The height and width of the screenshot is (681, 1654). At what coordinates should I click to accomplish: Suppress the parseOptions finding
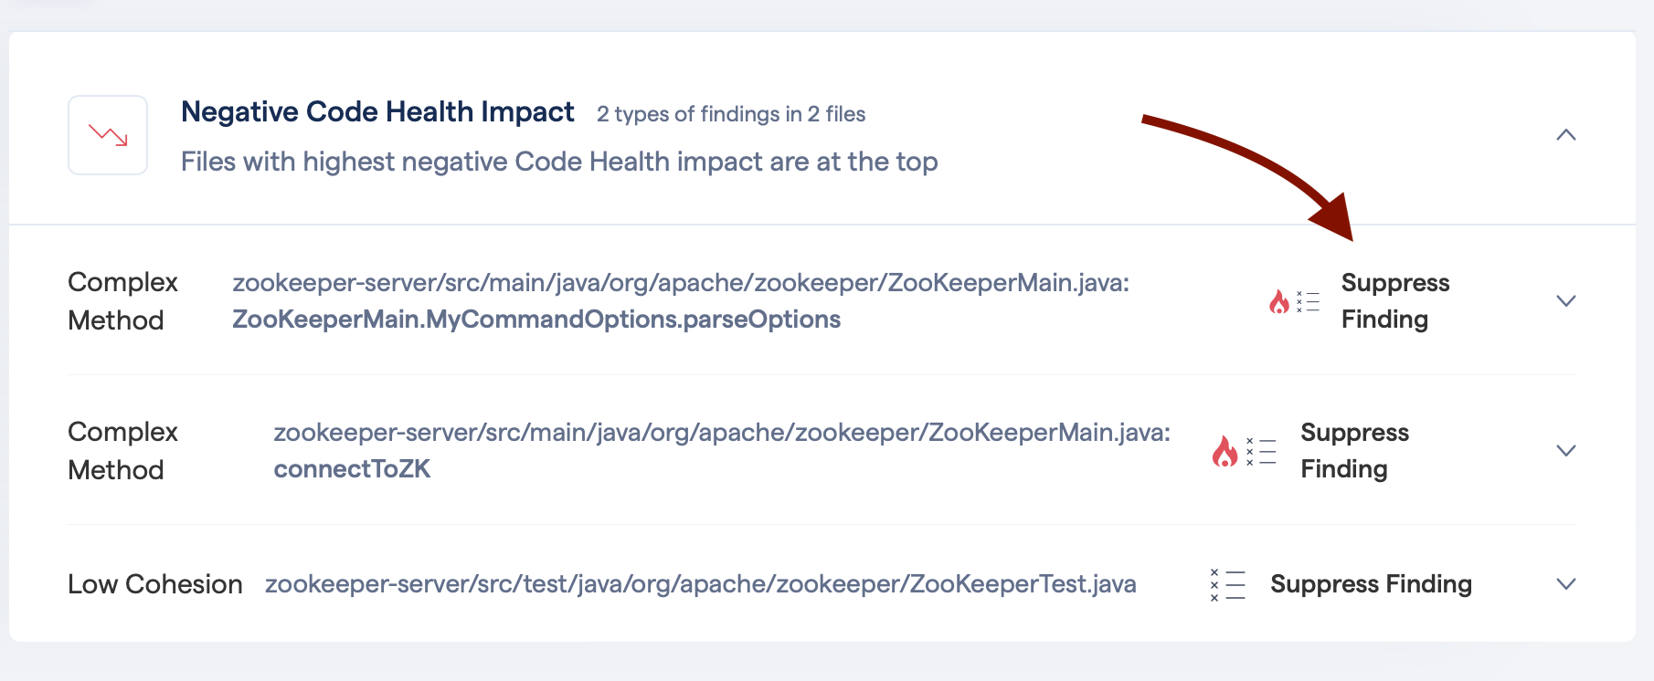point(1394,300)
